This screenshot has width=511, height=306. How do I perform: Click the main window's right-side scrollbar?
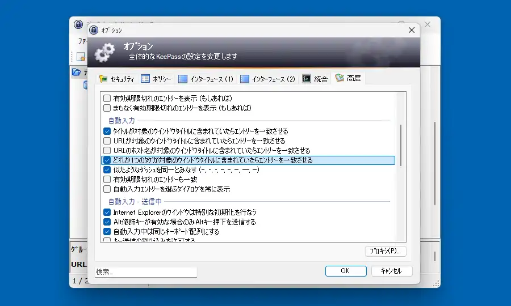[435, 163]
